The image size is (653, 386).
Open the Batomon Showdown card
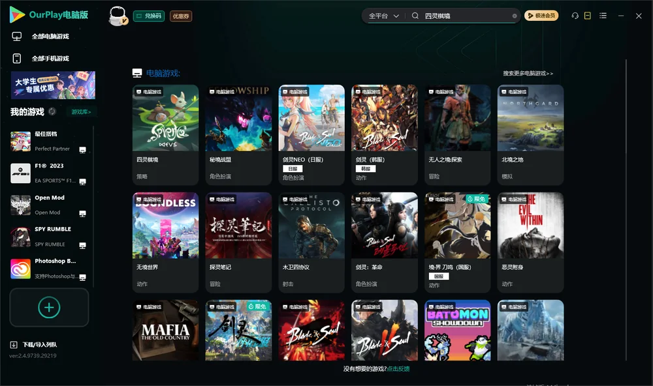[457, 331]
